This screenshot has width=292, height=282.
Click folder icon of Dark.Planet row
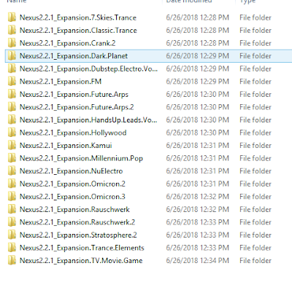click(12, 56)
